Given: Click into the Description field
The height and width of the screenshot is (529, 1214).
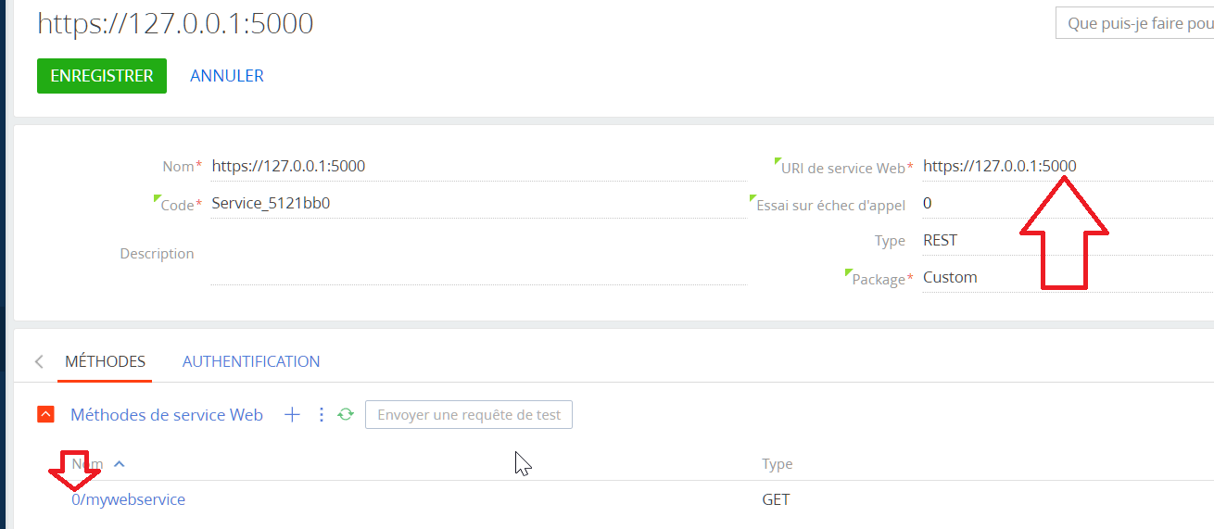Looking at the screenshot, I should 478,254.
